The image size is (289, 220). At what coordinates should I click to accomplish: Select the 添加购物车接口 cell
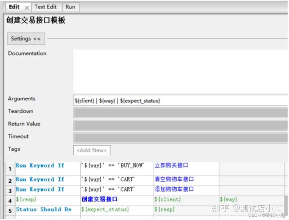pos(186,191)
